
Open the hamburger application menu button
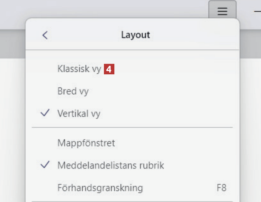pos(222,11)
